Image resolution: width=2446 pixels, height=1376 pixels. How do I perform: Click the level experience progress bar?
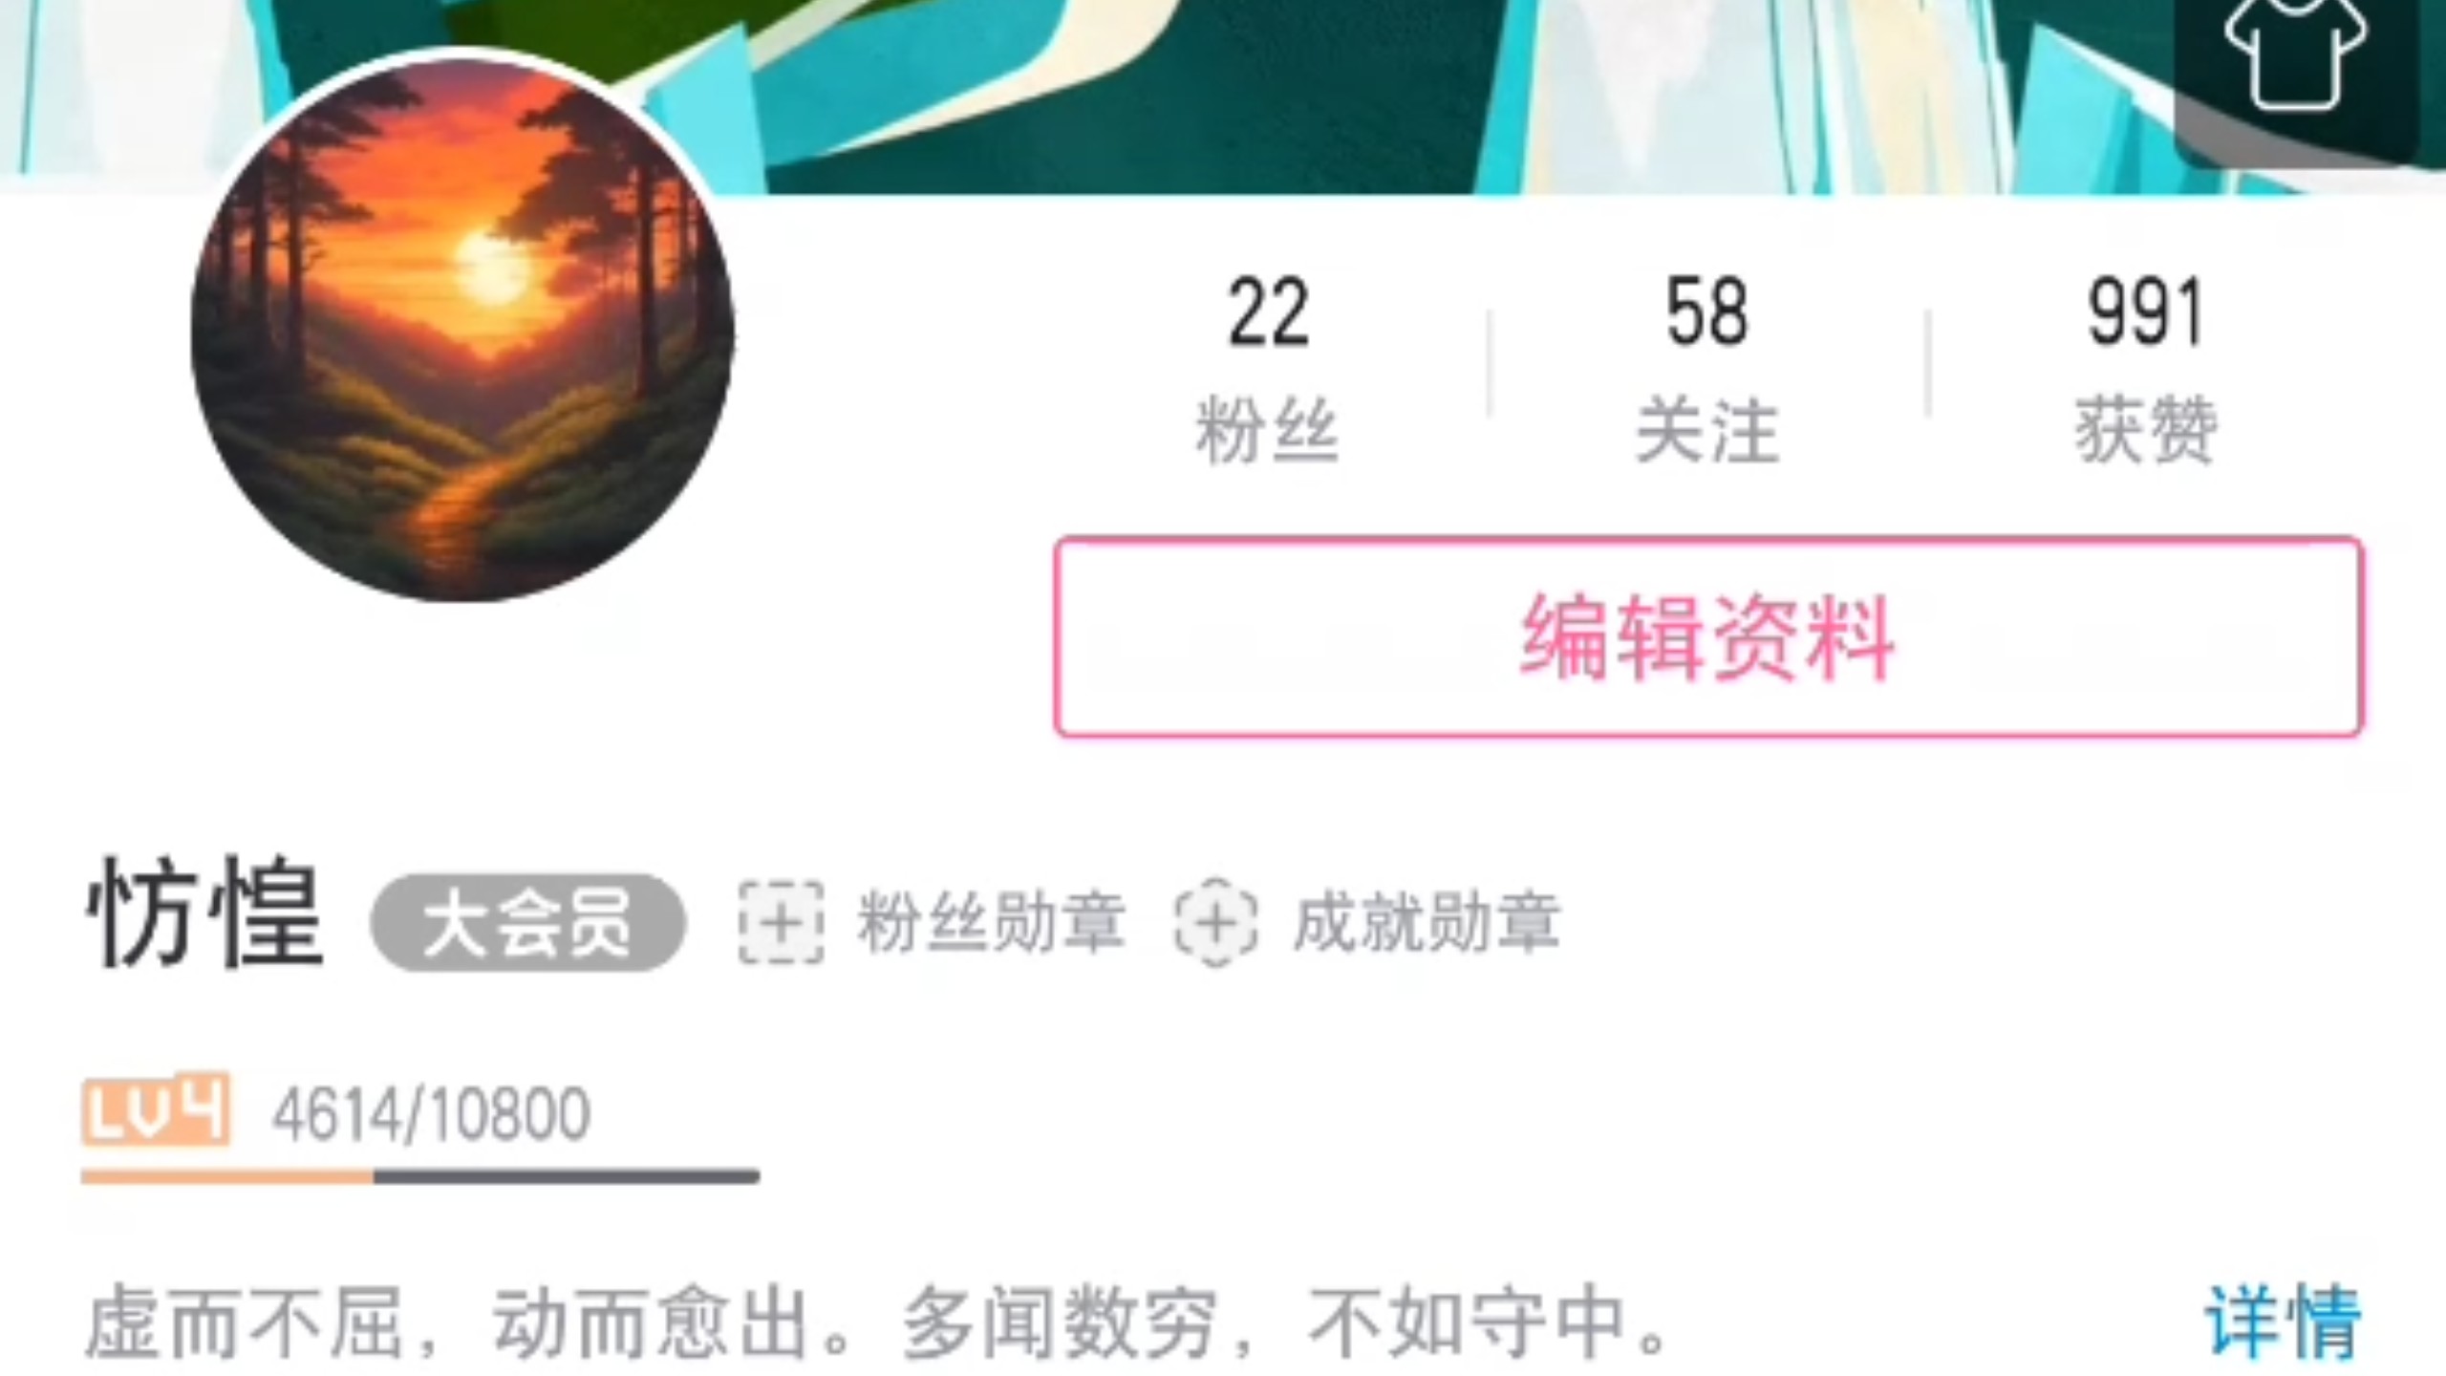click(x=420, y=1176)
